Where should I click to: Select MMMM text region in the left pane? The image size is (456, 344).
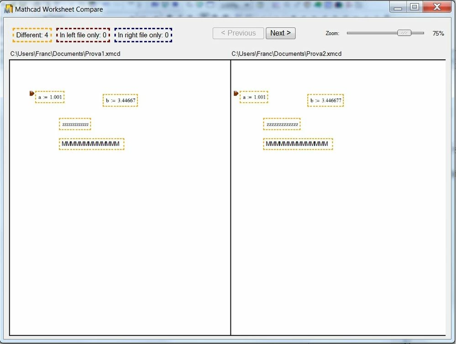pyautogui.click(x=92, y=144)
